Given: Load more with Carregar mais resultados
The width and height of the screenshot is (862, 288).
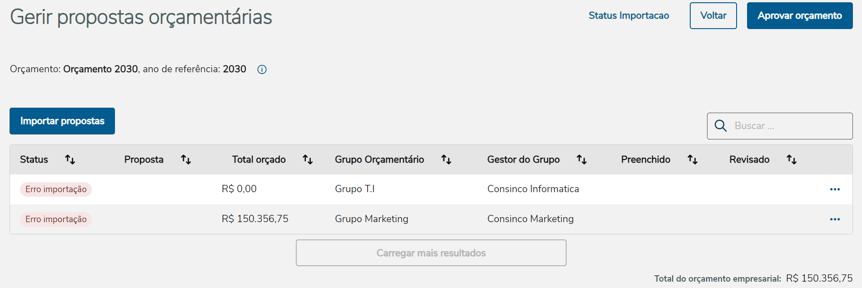Looking at the screenshot, I should [x=431, y=253].
